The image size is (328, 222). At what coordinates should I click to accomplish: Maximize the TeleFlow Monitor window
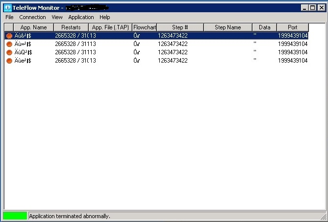pyautogui.click(x=312, y=8)
